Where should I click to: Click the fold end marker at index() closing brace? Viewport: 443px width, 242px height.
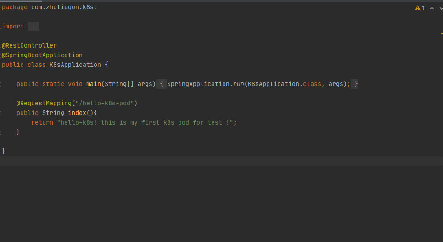1,132
